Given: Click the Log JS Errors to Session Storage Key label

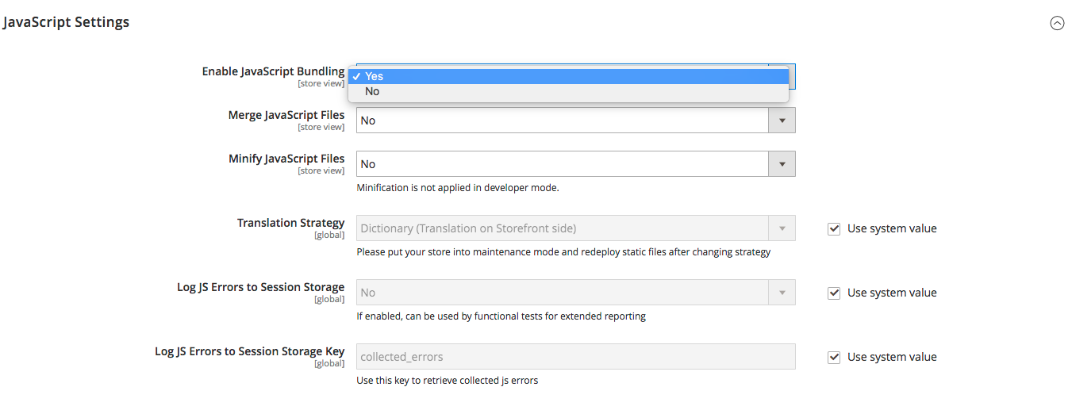Looking at the screenshot, I should (x=249, y=351).
